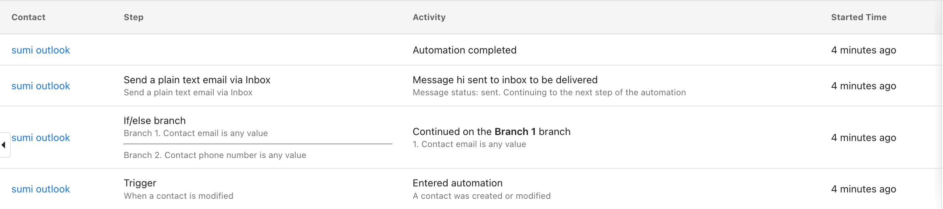
Task: Click 'Message hi sent to inbox to be delivered'
Action: pyautogui.click(x=505, y=80)
